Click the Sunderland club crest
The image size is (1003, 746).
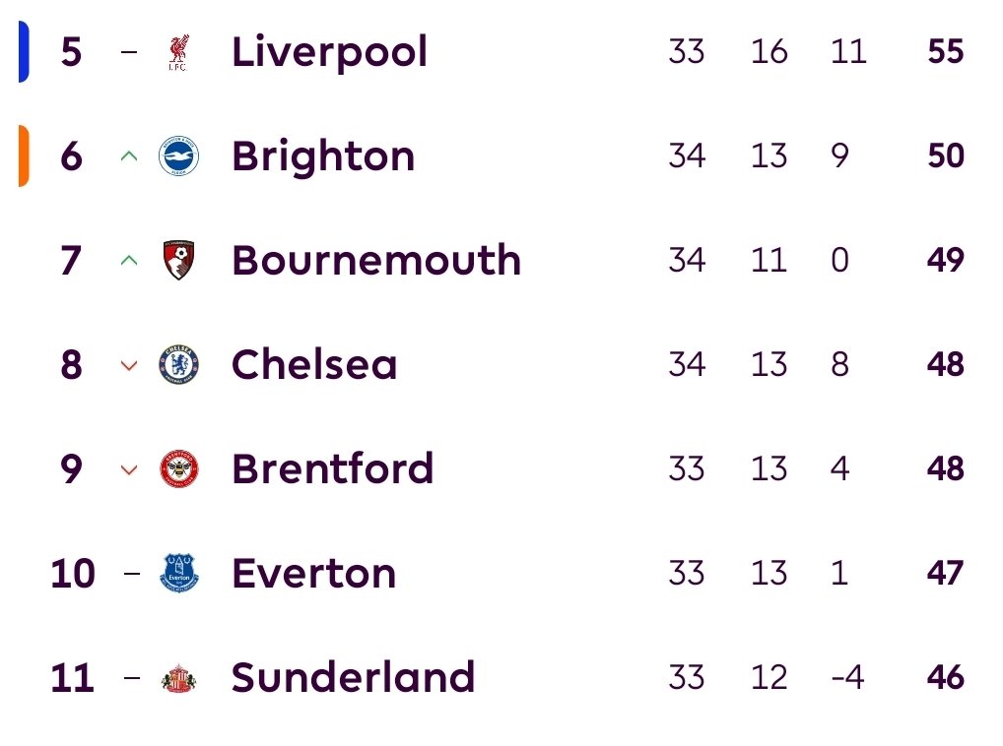coord(178,678)
